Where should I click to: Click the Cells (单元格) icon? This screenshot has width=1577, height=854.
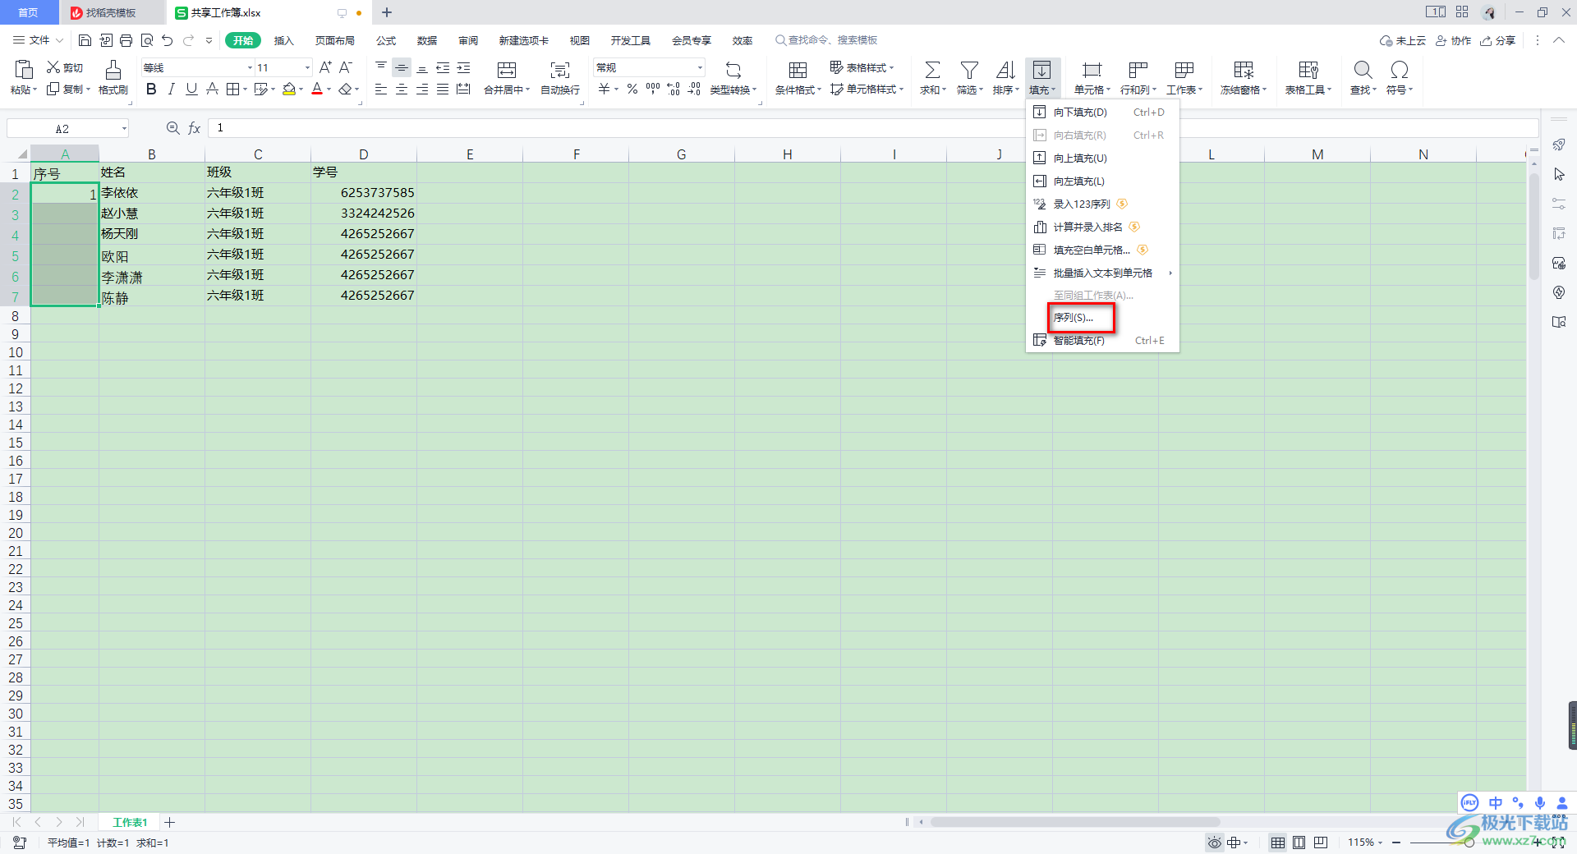pyautogui.click(x=1092, y=70)
